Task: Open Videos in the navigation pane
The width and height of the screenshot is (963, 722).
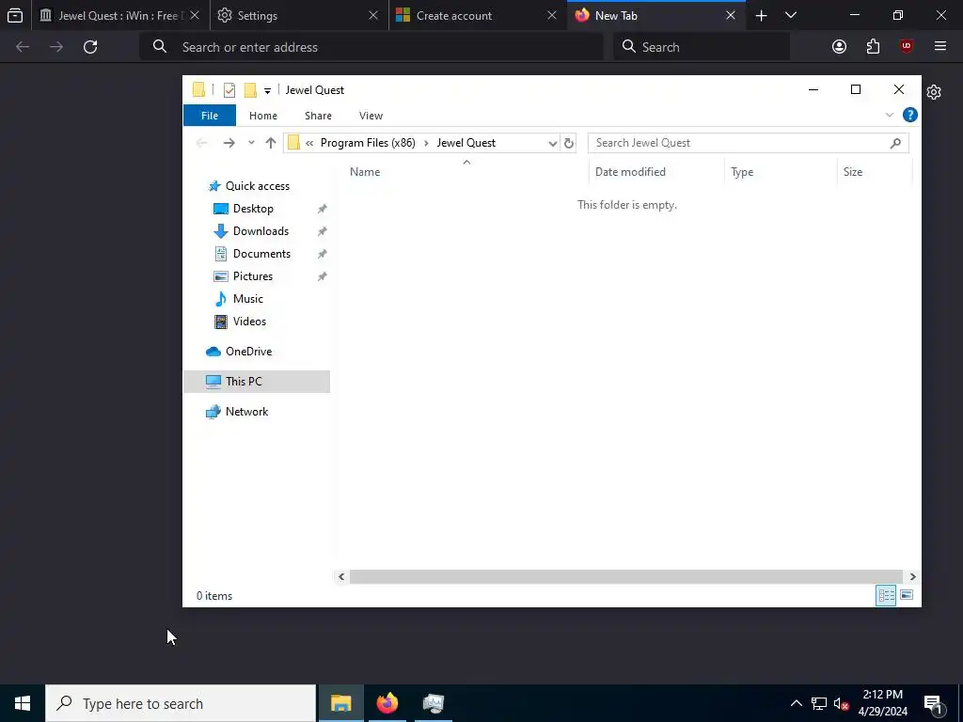Action: click(x=249, y=322)
